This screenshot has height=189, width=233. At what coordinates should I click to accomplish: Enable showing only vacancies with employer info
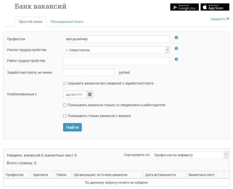tap(65, 105)
